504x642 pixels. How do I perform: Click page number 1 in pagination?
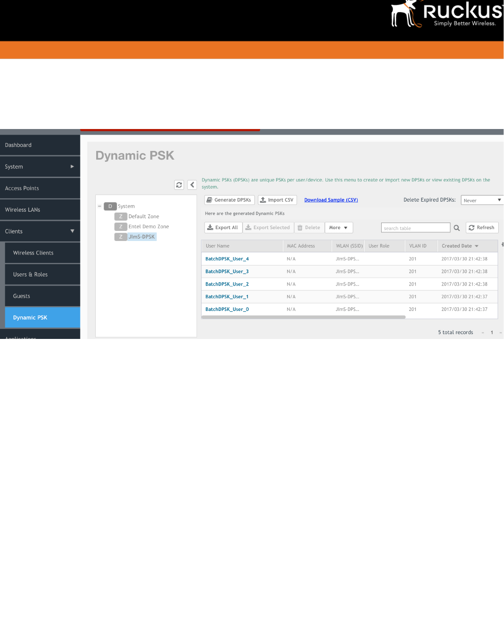[492, 333]
